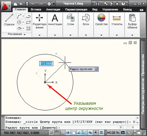The image size is (147, 136).
Task: Click the ellipse drawing tool icon
Action: click(19, 28)
